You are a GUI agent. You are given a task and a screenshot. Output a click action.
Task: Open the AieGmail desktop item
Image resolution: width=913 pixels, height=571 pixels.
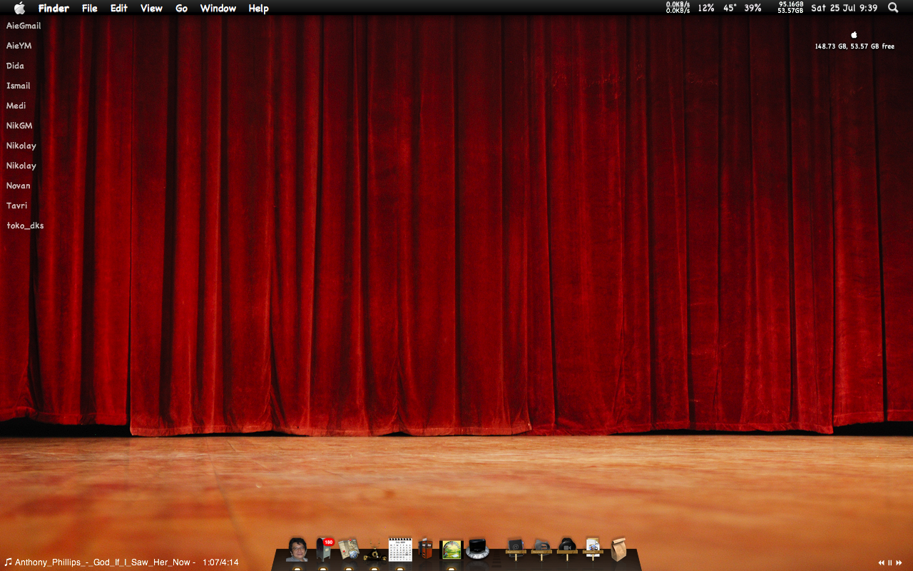(x=24, y=26)
